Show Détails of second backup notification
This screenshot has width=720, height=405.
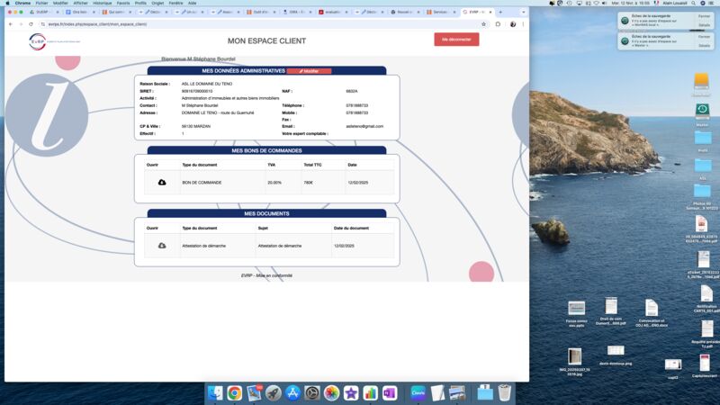pos(704,45)
